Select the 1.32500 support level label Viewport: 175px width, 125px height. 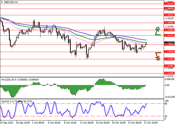[169, 59]
